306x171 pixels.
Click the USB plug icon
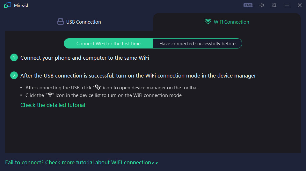(x=61, y=22)
